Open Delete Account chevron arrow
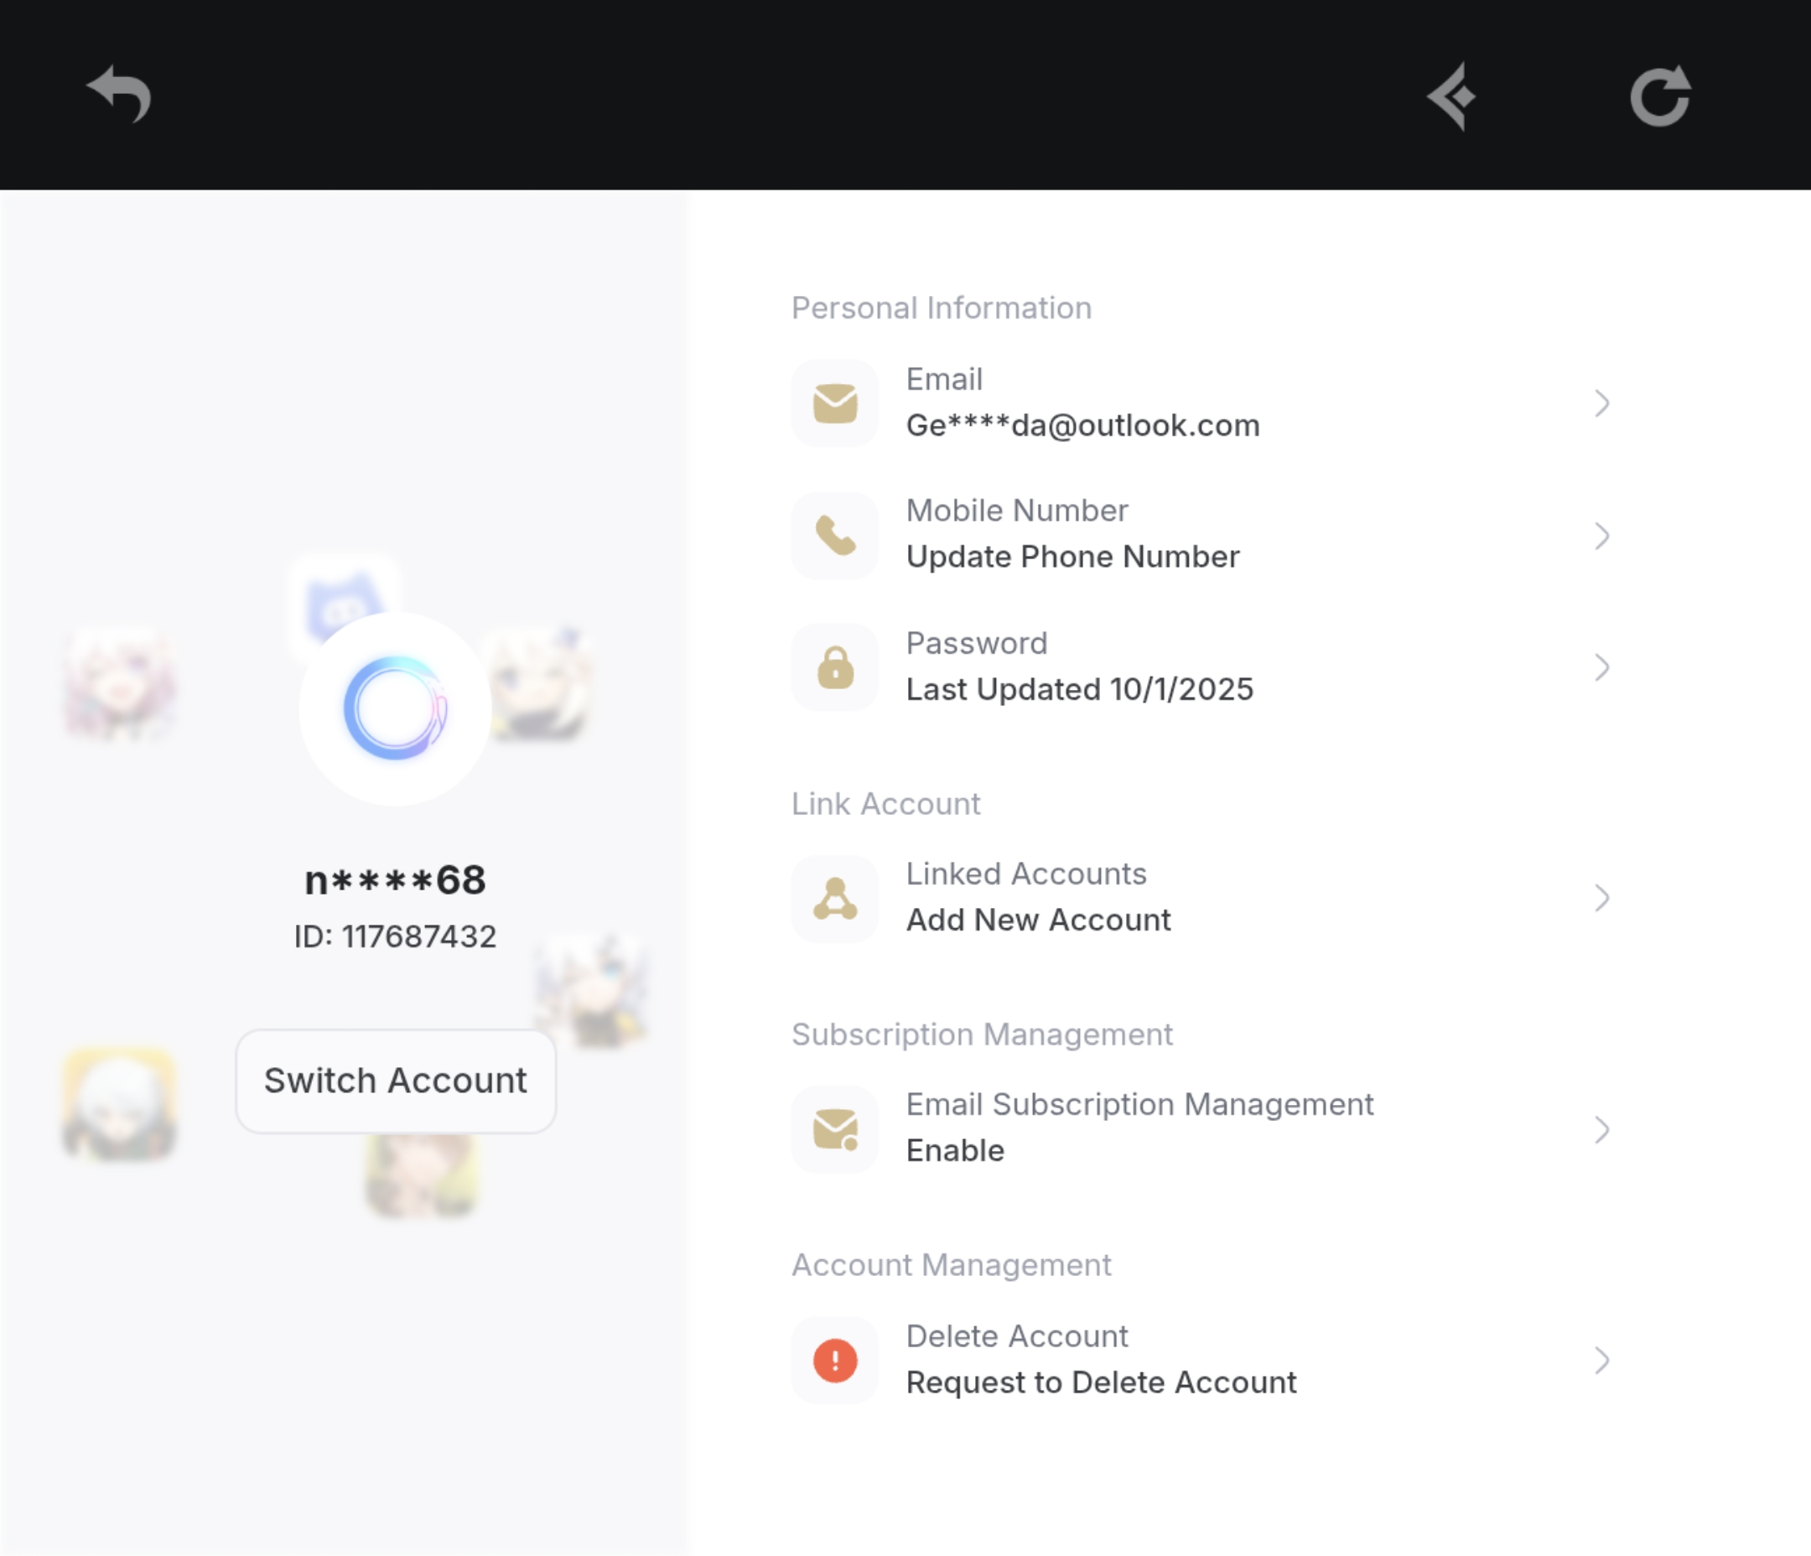This screenshot has width=1811, height=1556. [1601, 1360]
